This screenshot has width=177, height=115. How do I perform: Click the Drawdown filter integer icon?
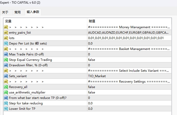coord(6,65)
